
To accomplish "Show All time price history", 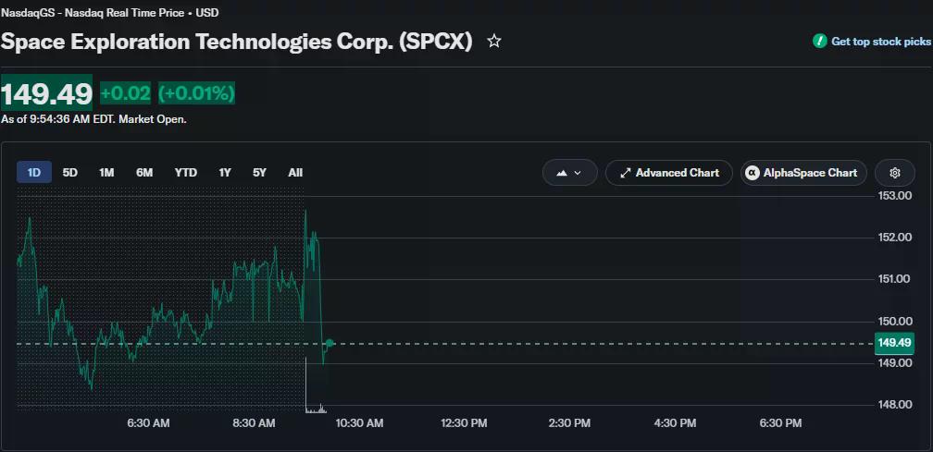I will click(295, 172).
